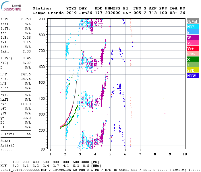Click the Lowell Digisonde logo
This screenshot has width=201, height=172.
[11, 6]
